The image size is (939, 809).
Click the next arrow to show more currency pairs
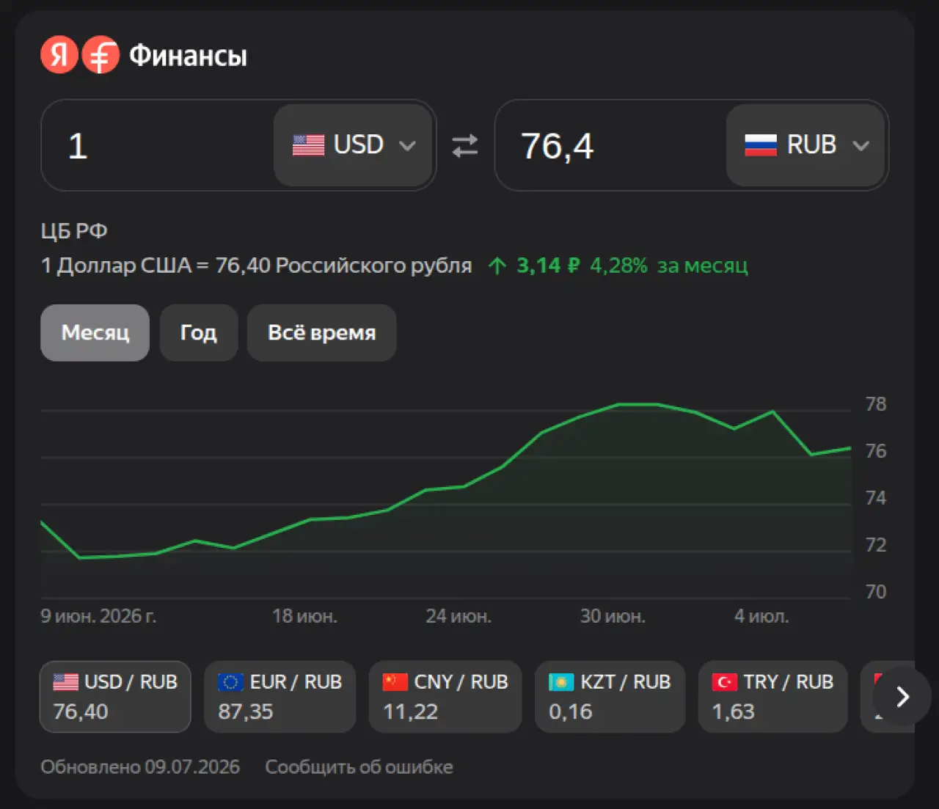coord(902,697)
